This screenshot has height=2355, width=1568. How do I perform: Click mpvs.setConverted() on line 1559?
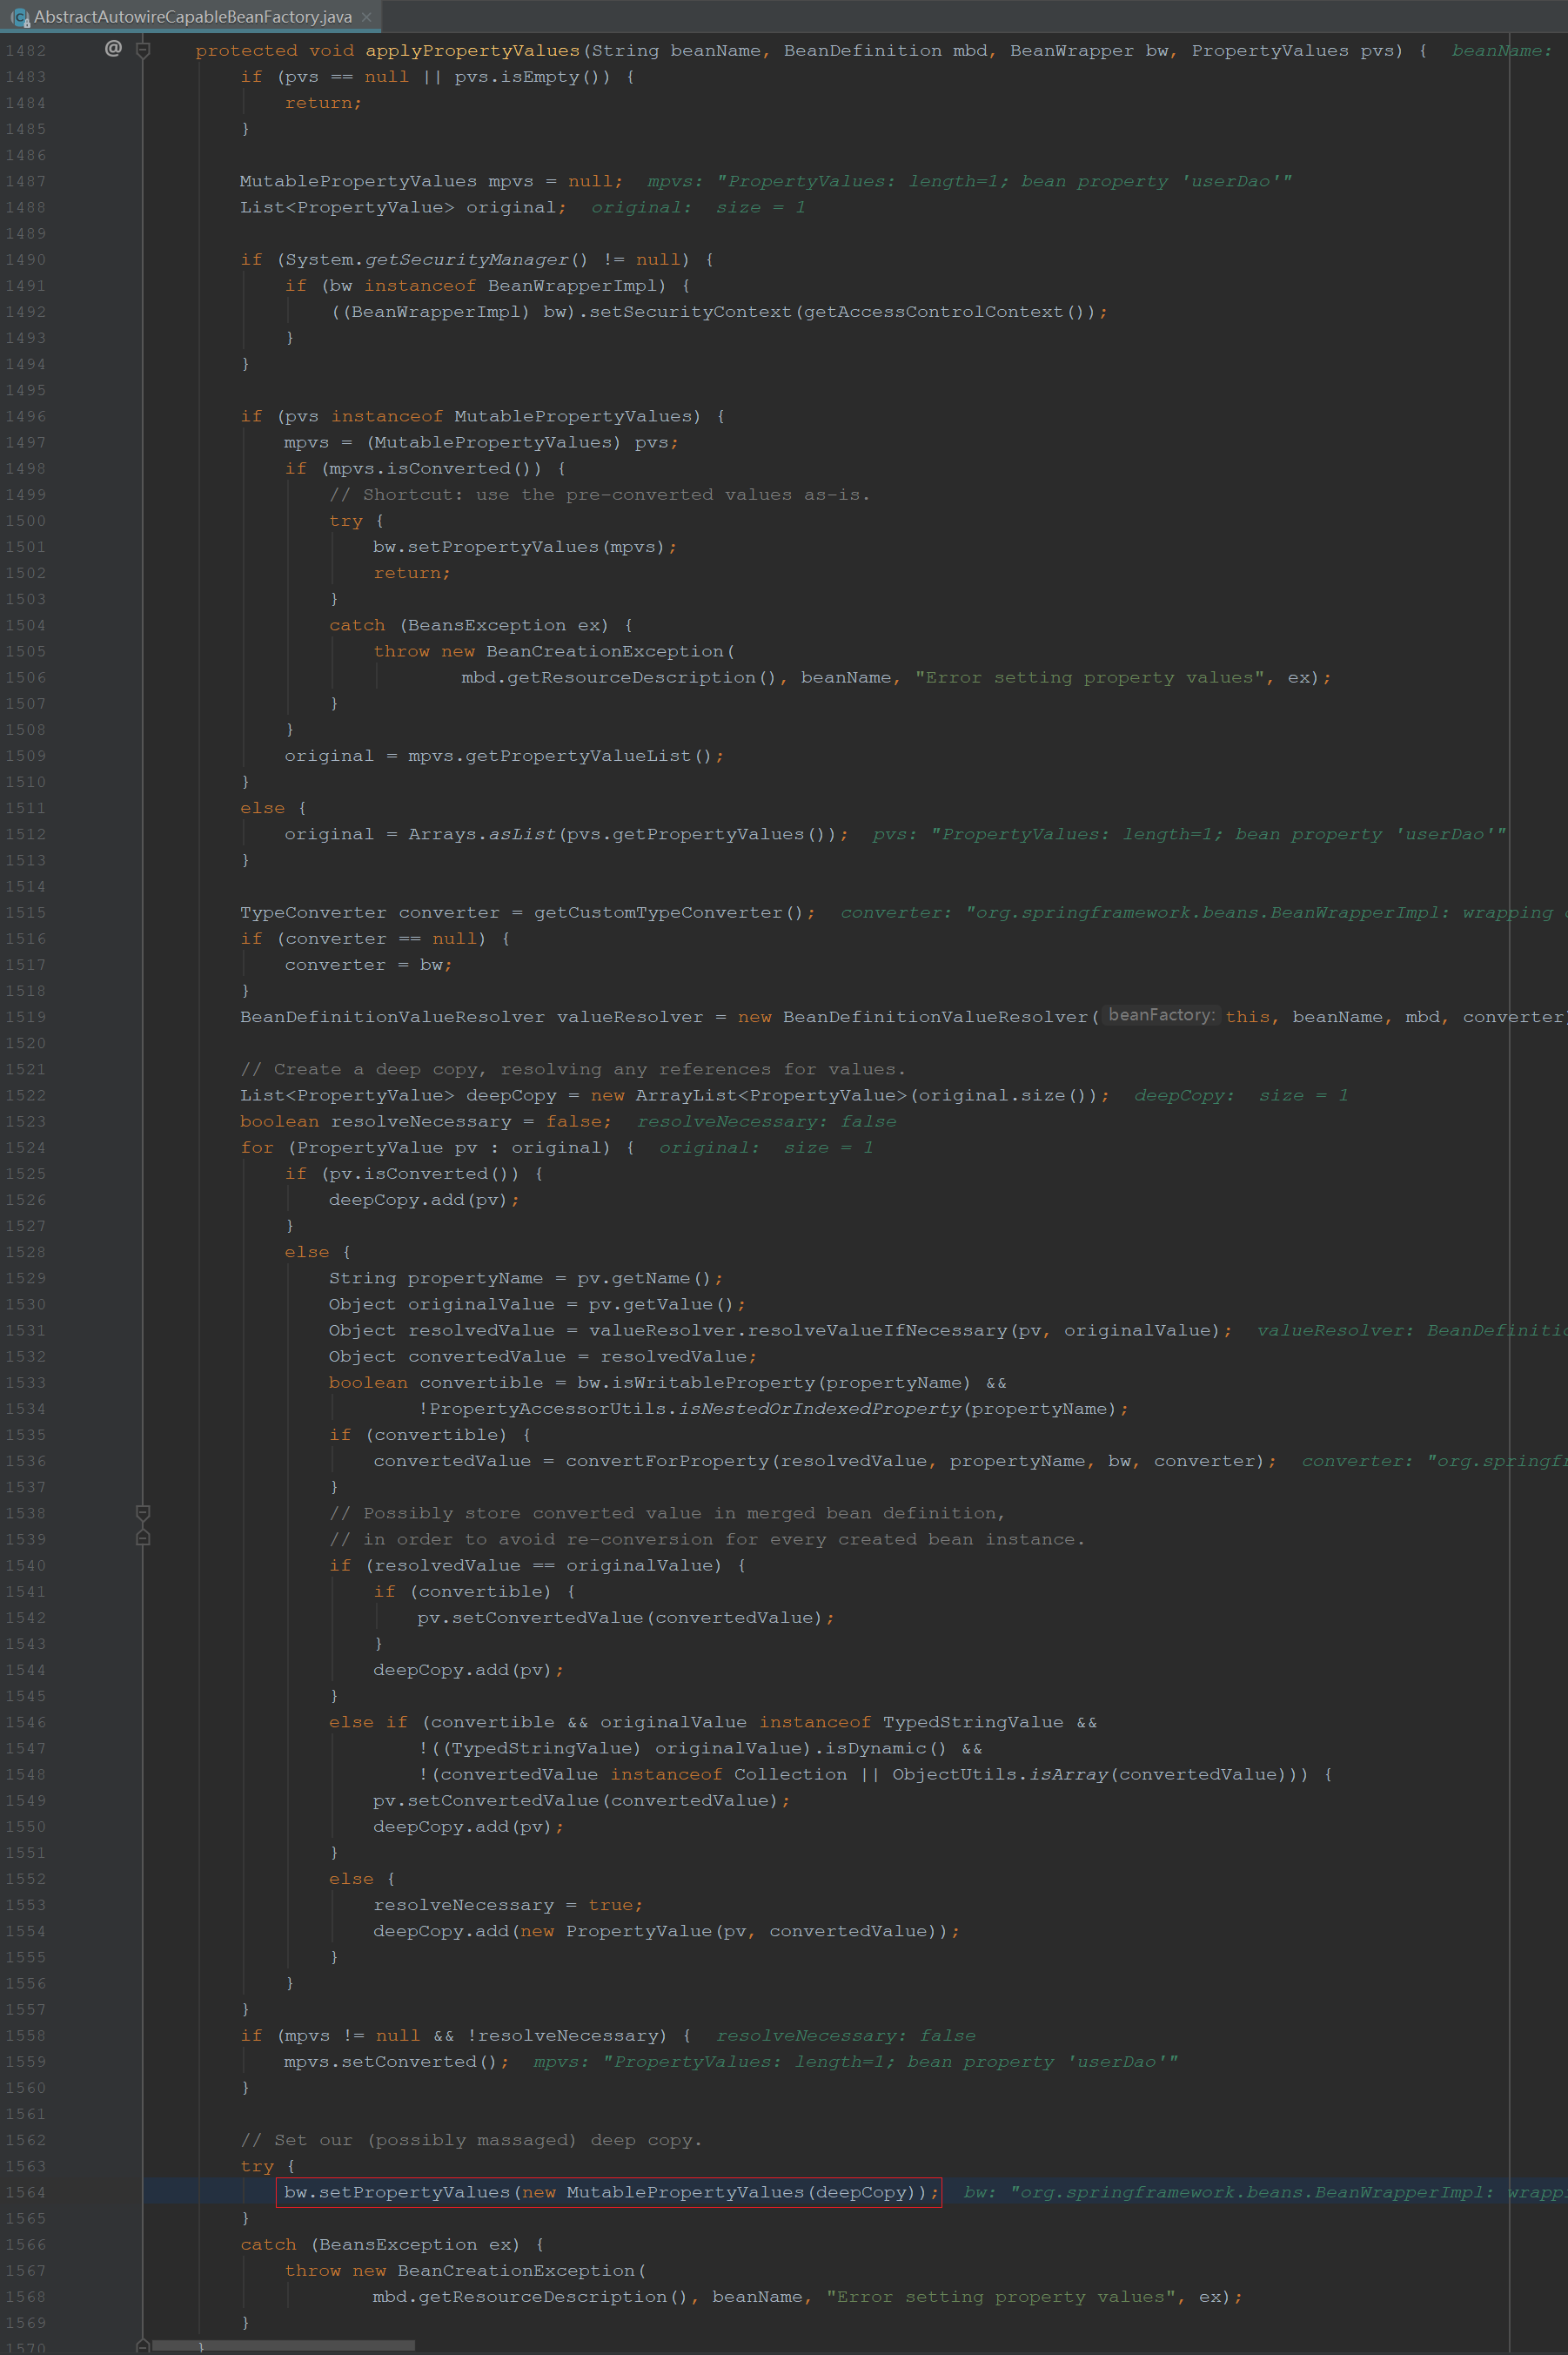click(x=391, y=2061)
